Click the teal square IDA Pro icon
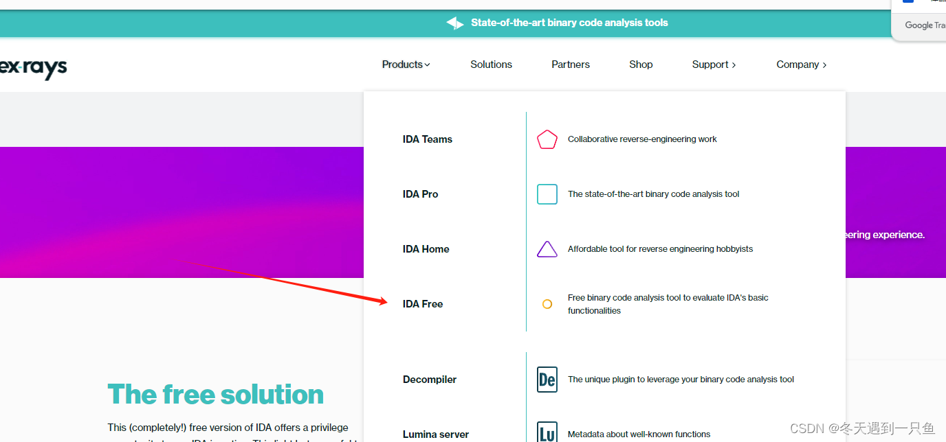The image size is (946, 442). [547, 194]
